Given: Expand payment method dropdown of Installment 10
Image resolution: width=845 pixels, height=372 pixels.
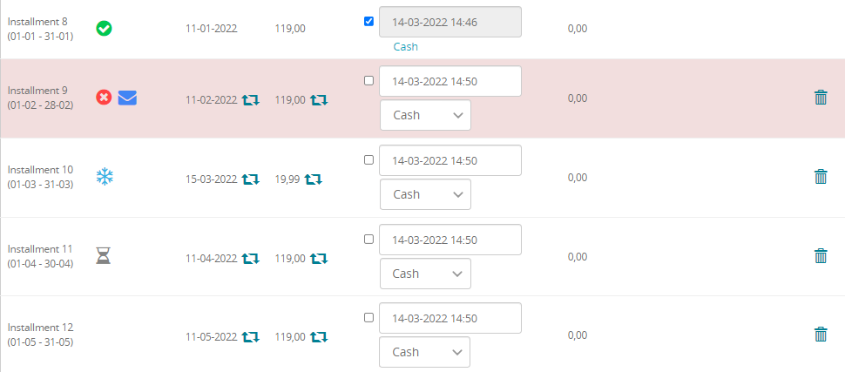Looking at the screenshot, I should 425,194.
